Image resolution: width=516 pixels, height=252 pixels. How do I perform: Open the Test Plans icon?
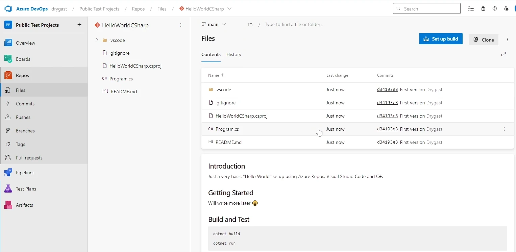click(8, 189)
